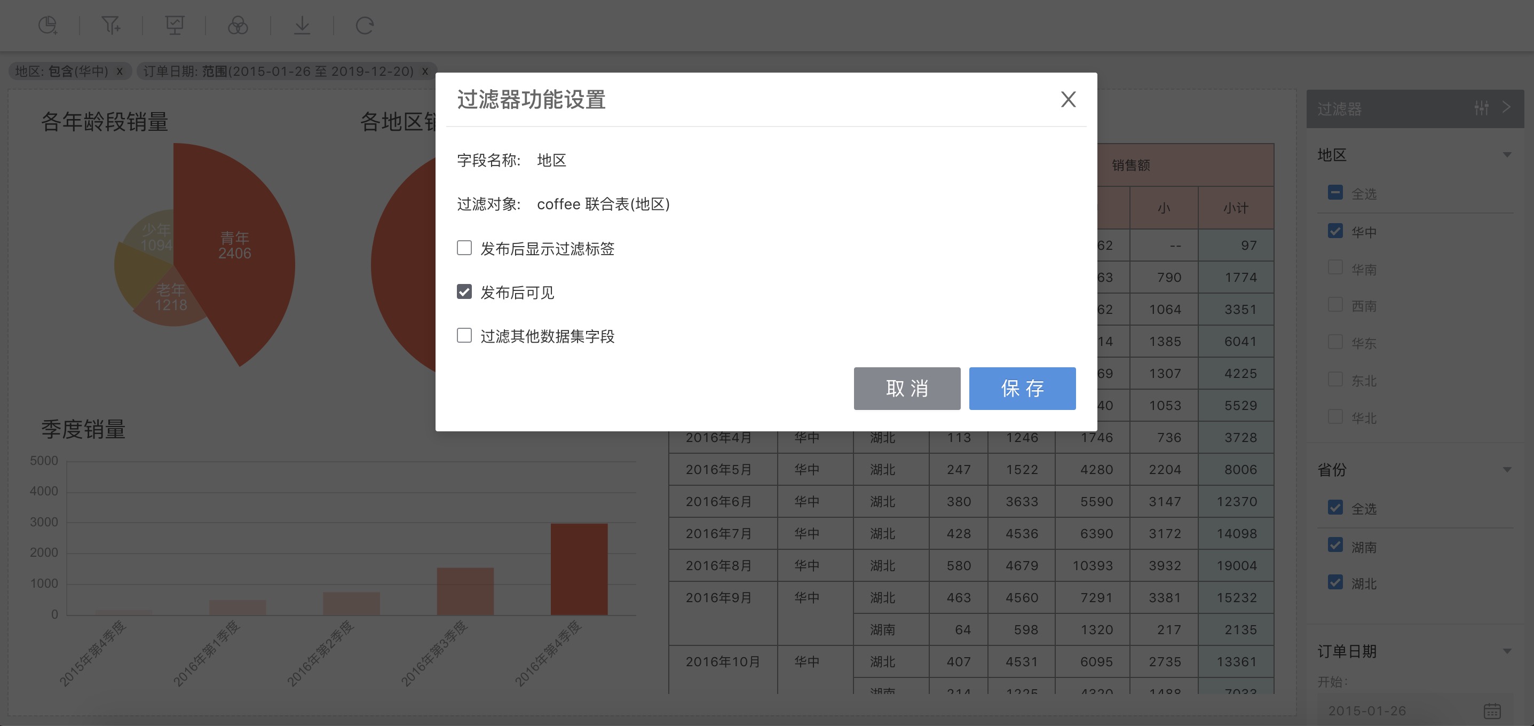Click the 季度销量 chart title
The width and height of the screenshot is (1534, 726).
click(83, 429)
